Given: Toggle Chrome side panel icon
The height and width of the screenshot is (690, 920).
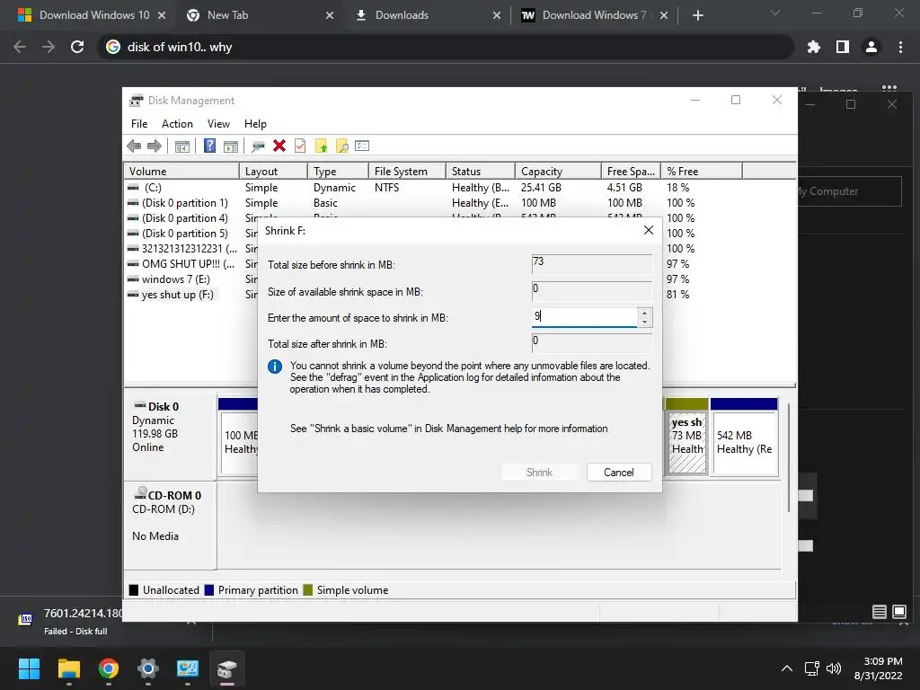Looking at the screenshot, I should click(843, 47).
